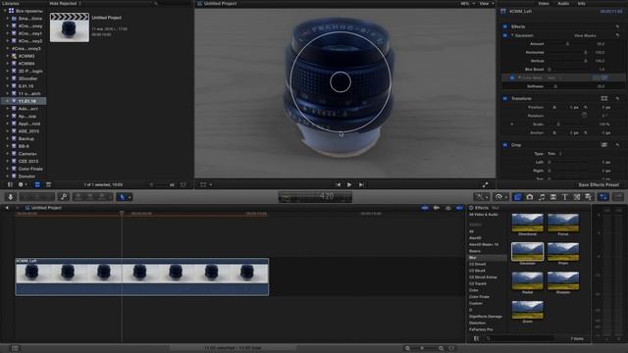Image resolution: width=628 pixels, height=353 pixels.
Task: Toggle the Crop checkbox
Action: 504,145
